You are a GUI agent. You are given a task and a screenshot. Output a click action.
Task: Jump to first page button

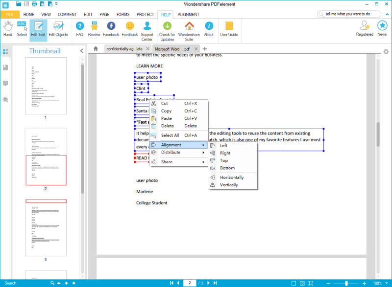(171, 283)
